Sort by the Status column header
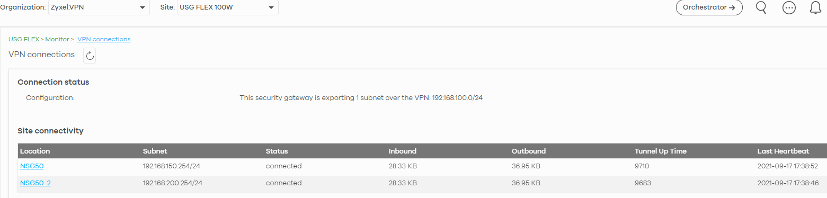Viewport: 827px width, 198px height. click(277, 151)
